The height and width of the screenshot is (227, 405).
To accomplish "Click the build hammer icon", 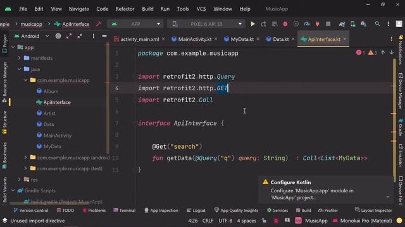I will [99, 24].
